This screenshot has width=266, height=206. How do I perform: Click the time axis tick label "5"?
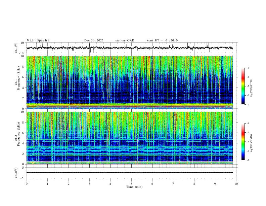131,184
